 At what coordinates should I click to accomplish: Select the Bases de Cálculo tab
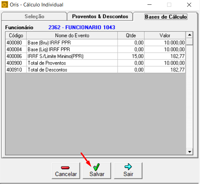pos(166,17)
